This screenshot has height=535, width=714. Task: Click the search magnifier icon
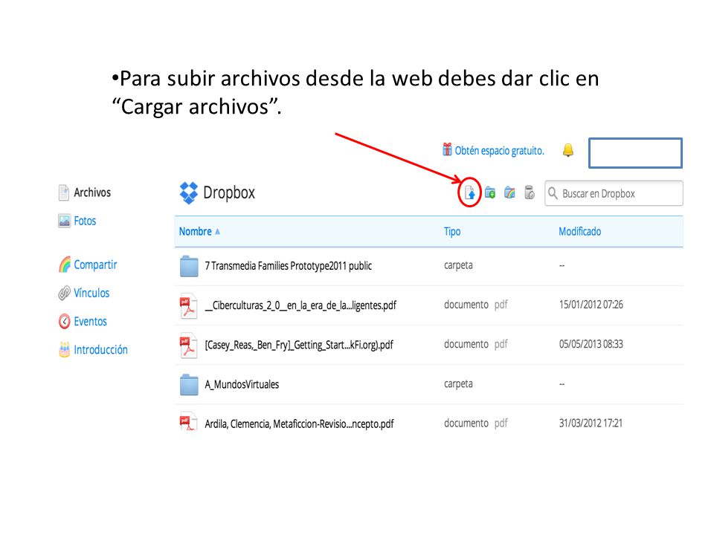[553, 193]
